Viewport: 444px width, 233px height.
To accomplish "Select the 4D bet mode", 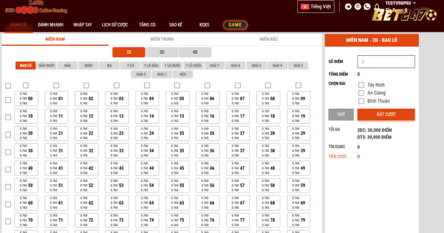I will [x=195, y=52].
